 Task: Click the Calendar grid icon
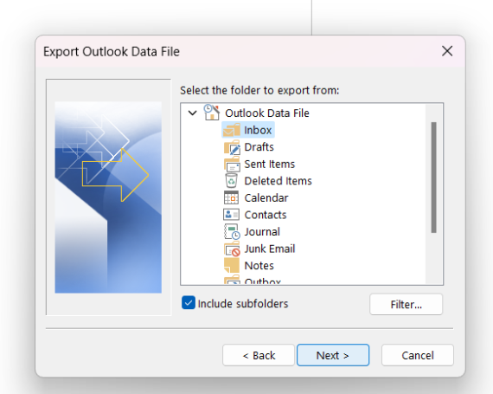coord(232,197)
